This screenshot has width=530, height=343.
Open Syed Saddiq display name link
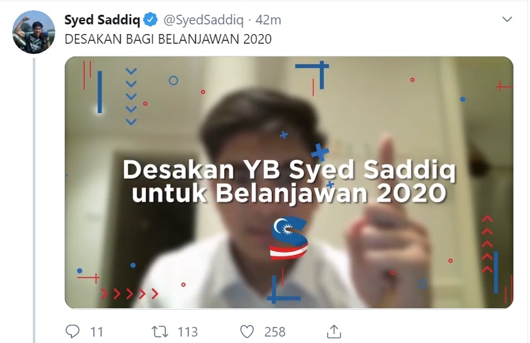102,20
